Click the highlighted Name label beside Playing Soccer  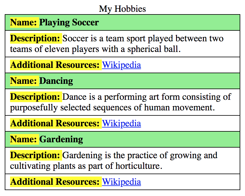(x=24, y=22)
